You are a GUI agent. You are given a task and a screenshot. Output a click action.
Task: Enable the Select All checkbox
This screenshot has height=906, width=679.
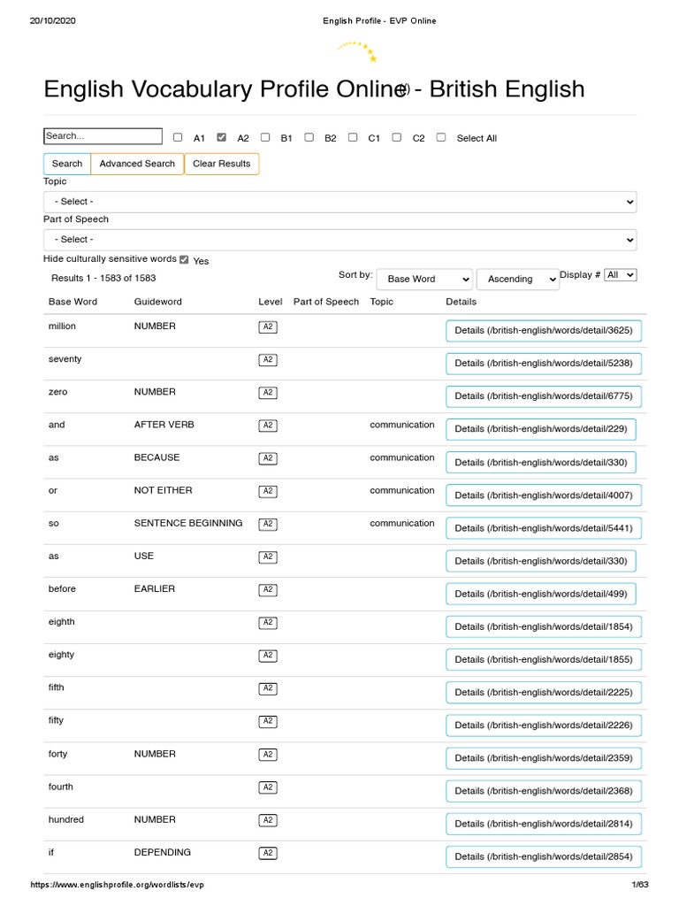coord(441,137)
